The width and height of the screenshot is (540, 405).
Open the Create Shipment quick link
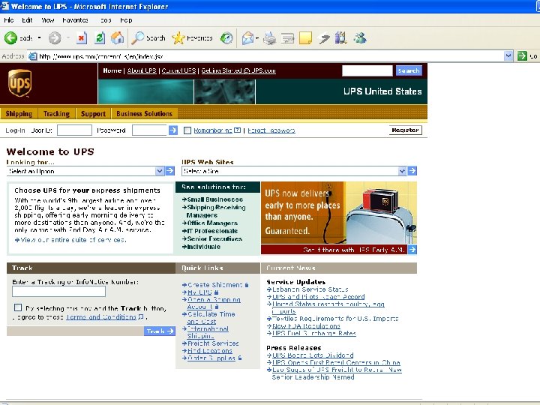point(215,285)
